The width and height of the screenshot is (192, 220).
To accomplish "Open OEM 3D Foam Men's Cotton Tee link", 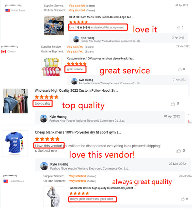I will 101,17.
